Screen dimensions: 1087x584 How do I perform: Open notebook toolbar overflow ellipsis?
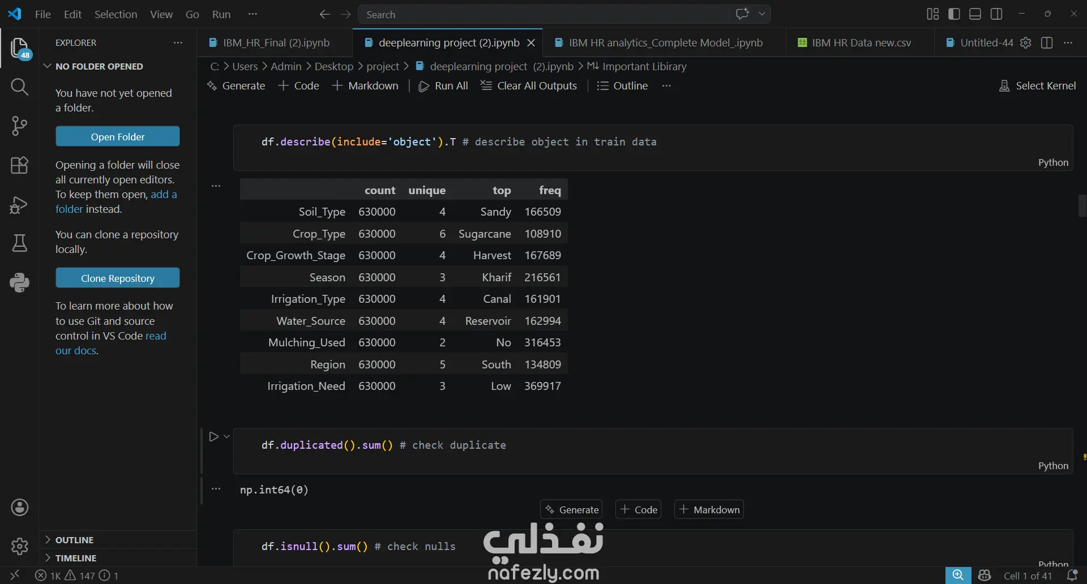coord(666,85)
